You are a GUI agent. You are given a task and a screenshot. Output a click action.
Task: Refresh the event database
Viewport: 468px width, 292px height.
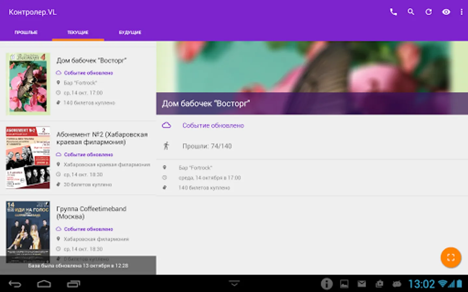click(429, 12)
